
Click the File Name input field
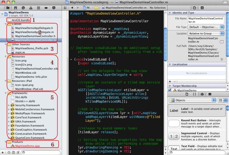206,20
